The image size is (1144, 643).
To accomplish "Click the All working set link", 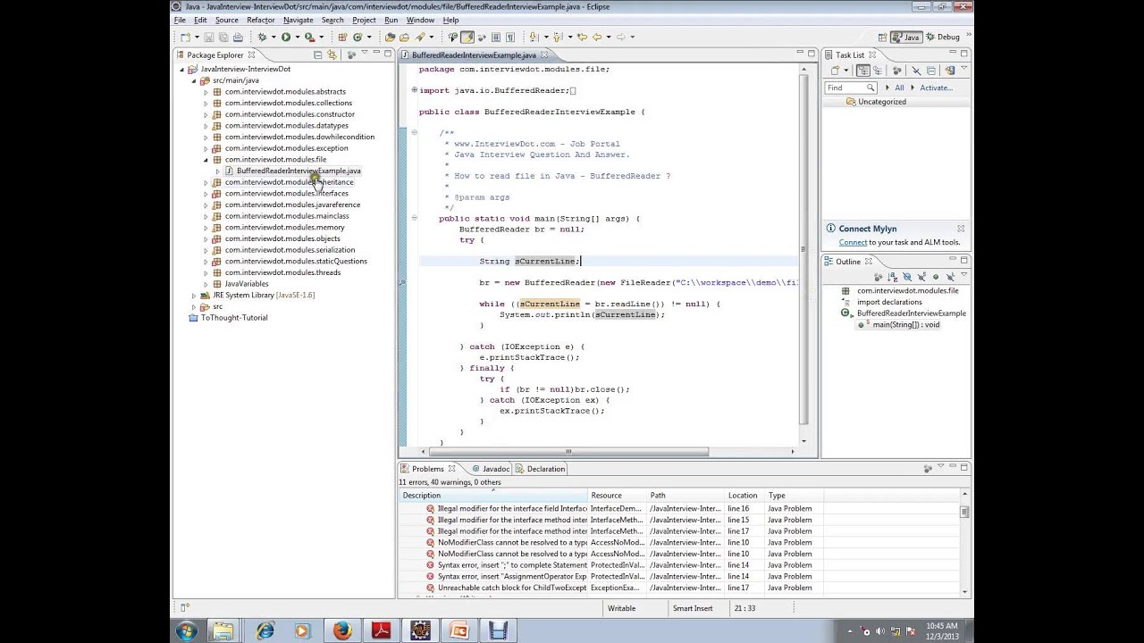I will (899, 88).
